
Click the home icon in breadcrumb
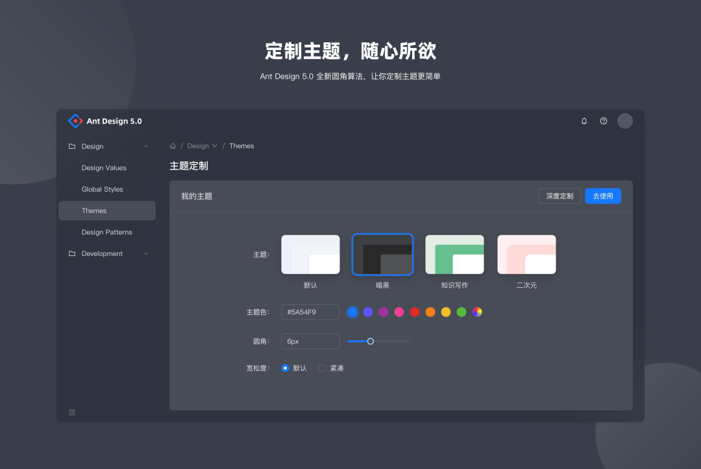click(x=173, y=146)
